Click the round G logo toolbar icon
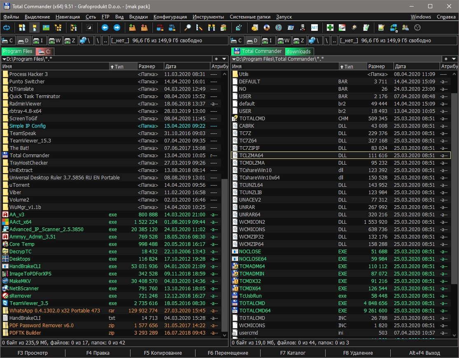 click(x=279, y=28)
